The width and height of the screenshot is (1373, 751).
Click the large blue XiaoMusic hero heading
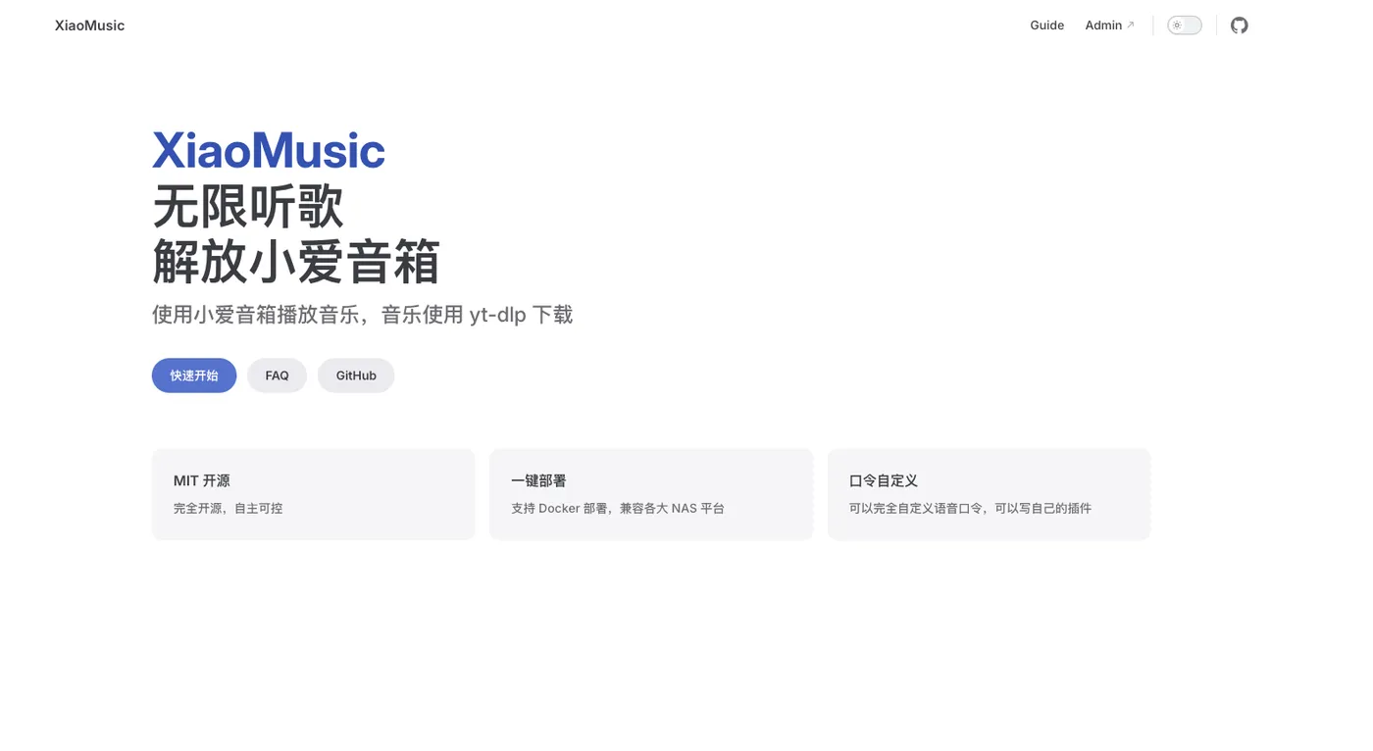coord(269,151)
